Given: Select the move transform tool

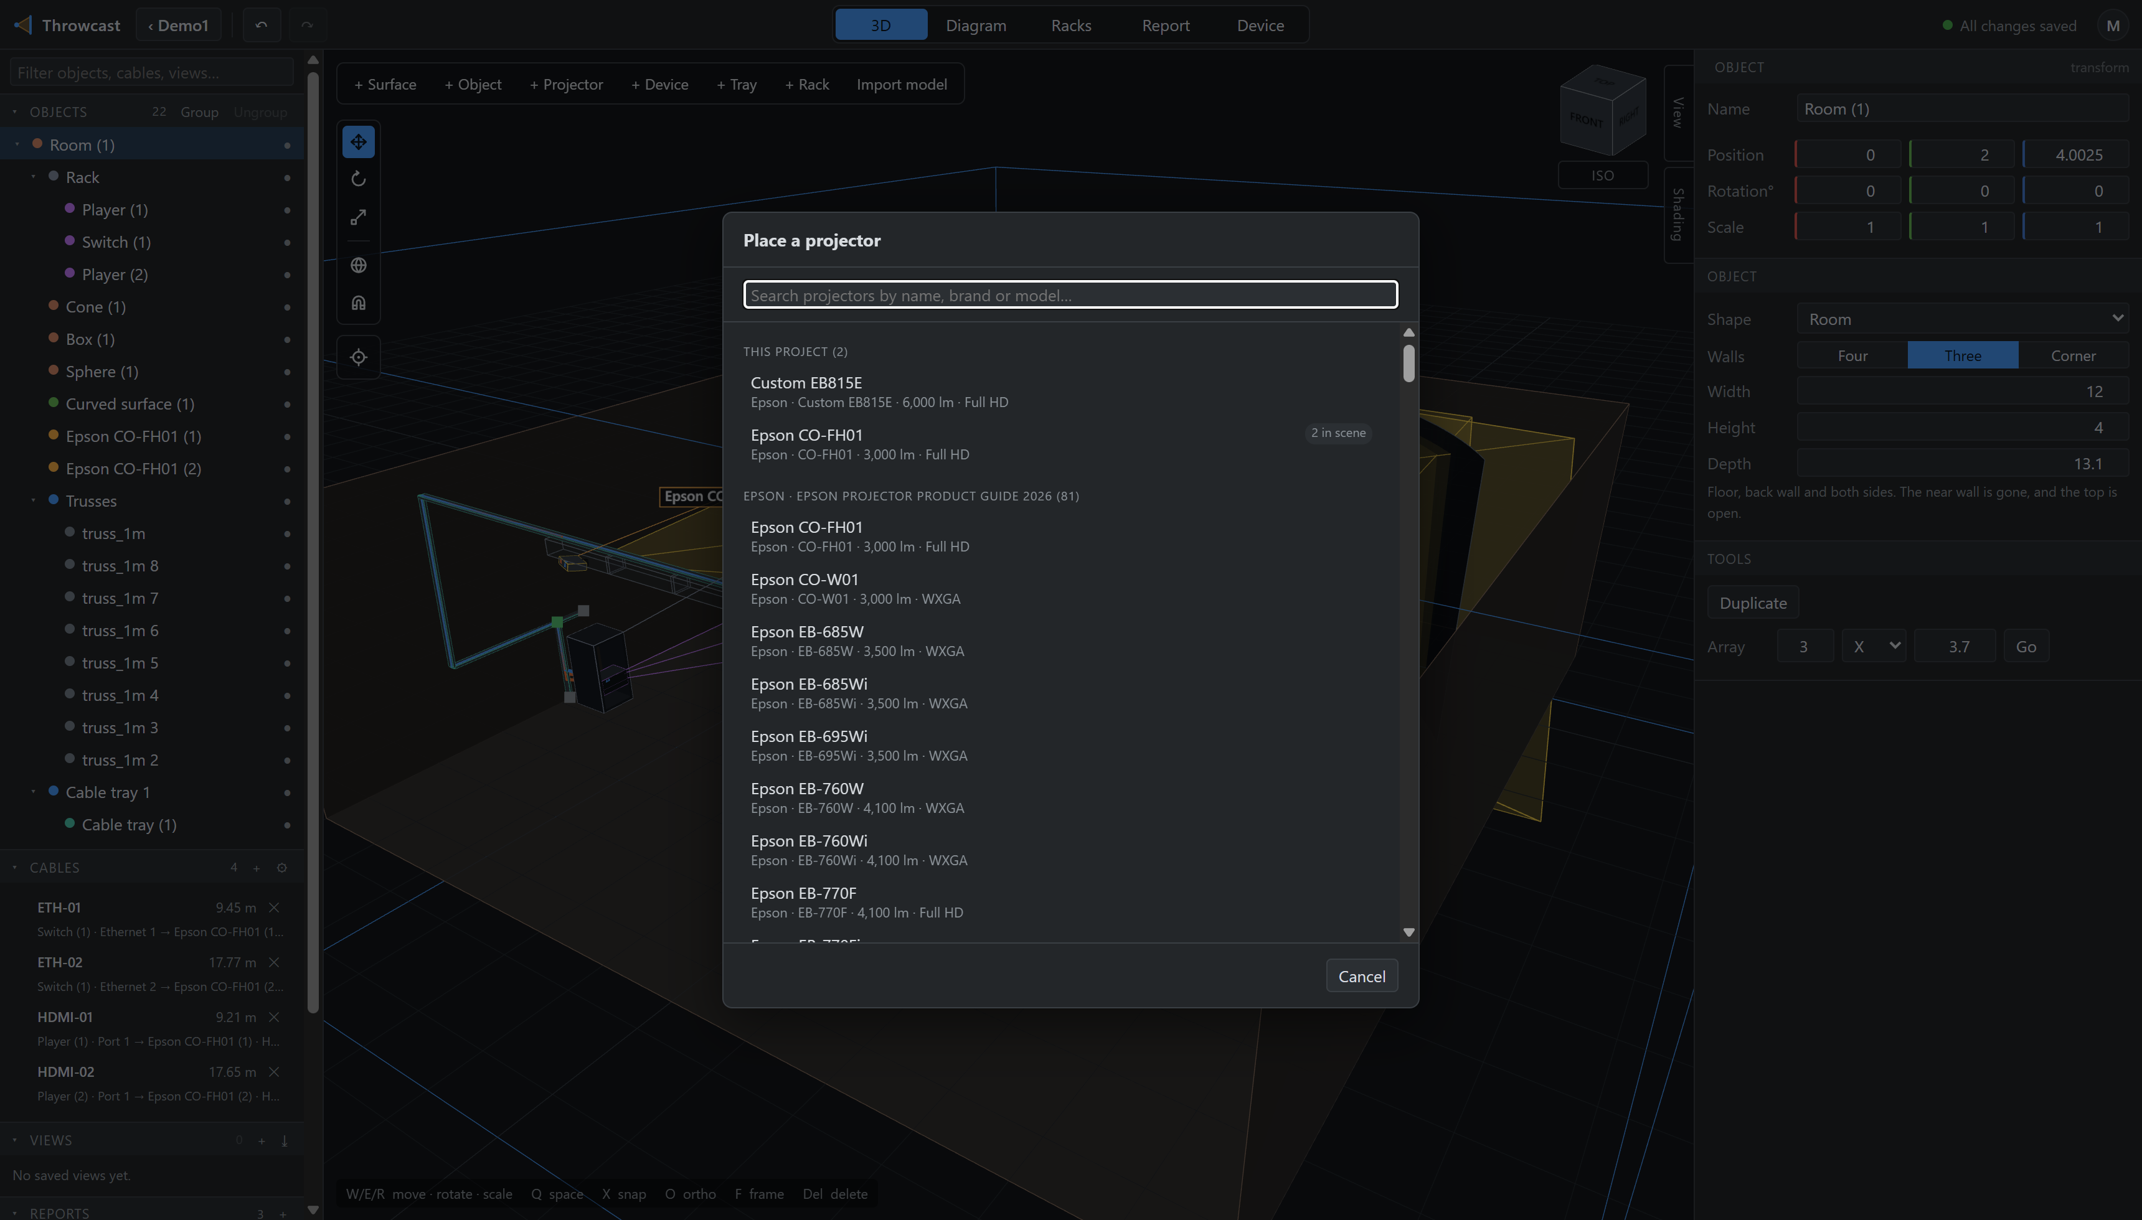Looking at the screenshot, I should click(358, 142).
